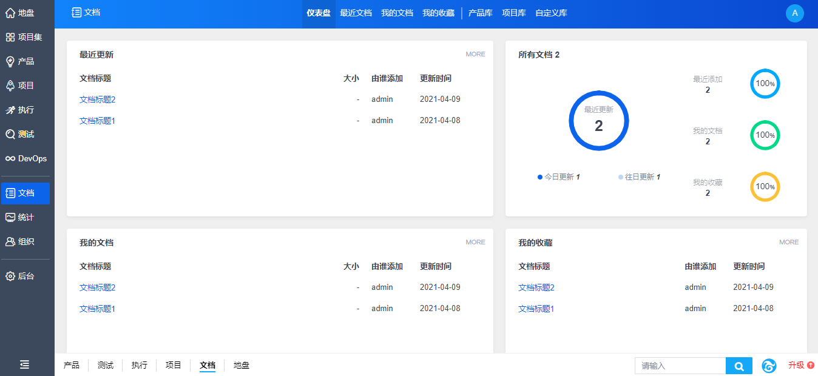Select 地盘 in the bottom app bar
Viewport: 818px width, 376px height.
(x=242, y=365)
